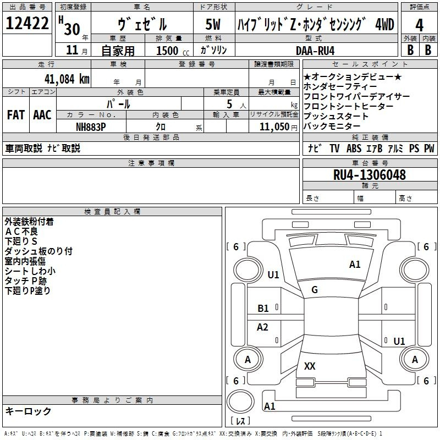Select the キーロック office notice

pos(28,411)
